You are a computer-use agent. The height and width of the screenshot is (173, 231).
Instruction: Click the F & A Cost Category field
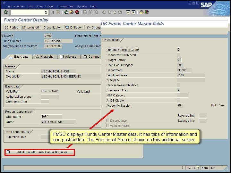tap(180, 65)
